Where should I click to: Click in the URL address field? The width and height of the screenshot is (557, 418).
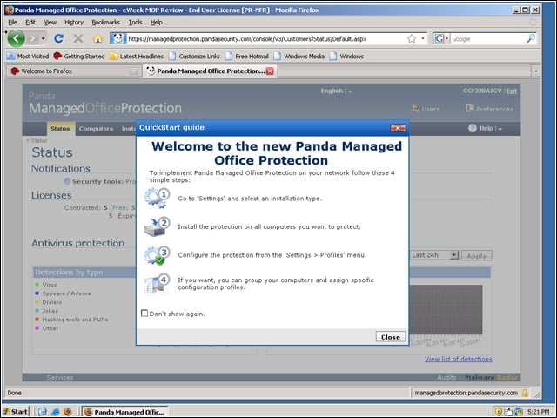(266, 38)
